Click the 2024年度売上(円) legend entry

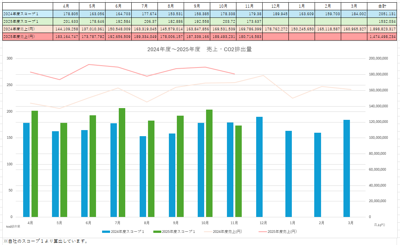point(227,231)
